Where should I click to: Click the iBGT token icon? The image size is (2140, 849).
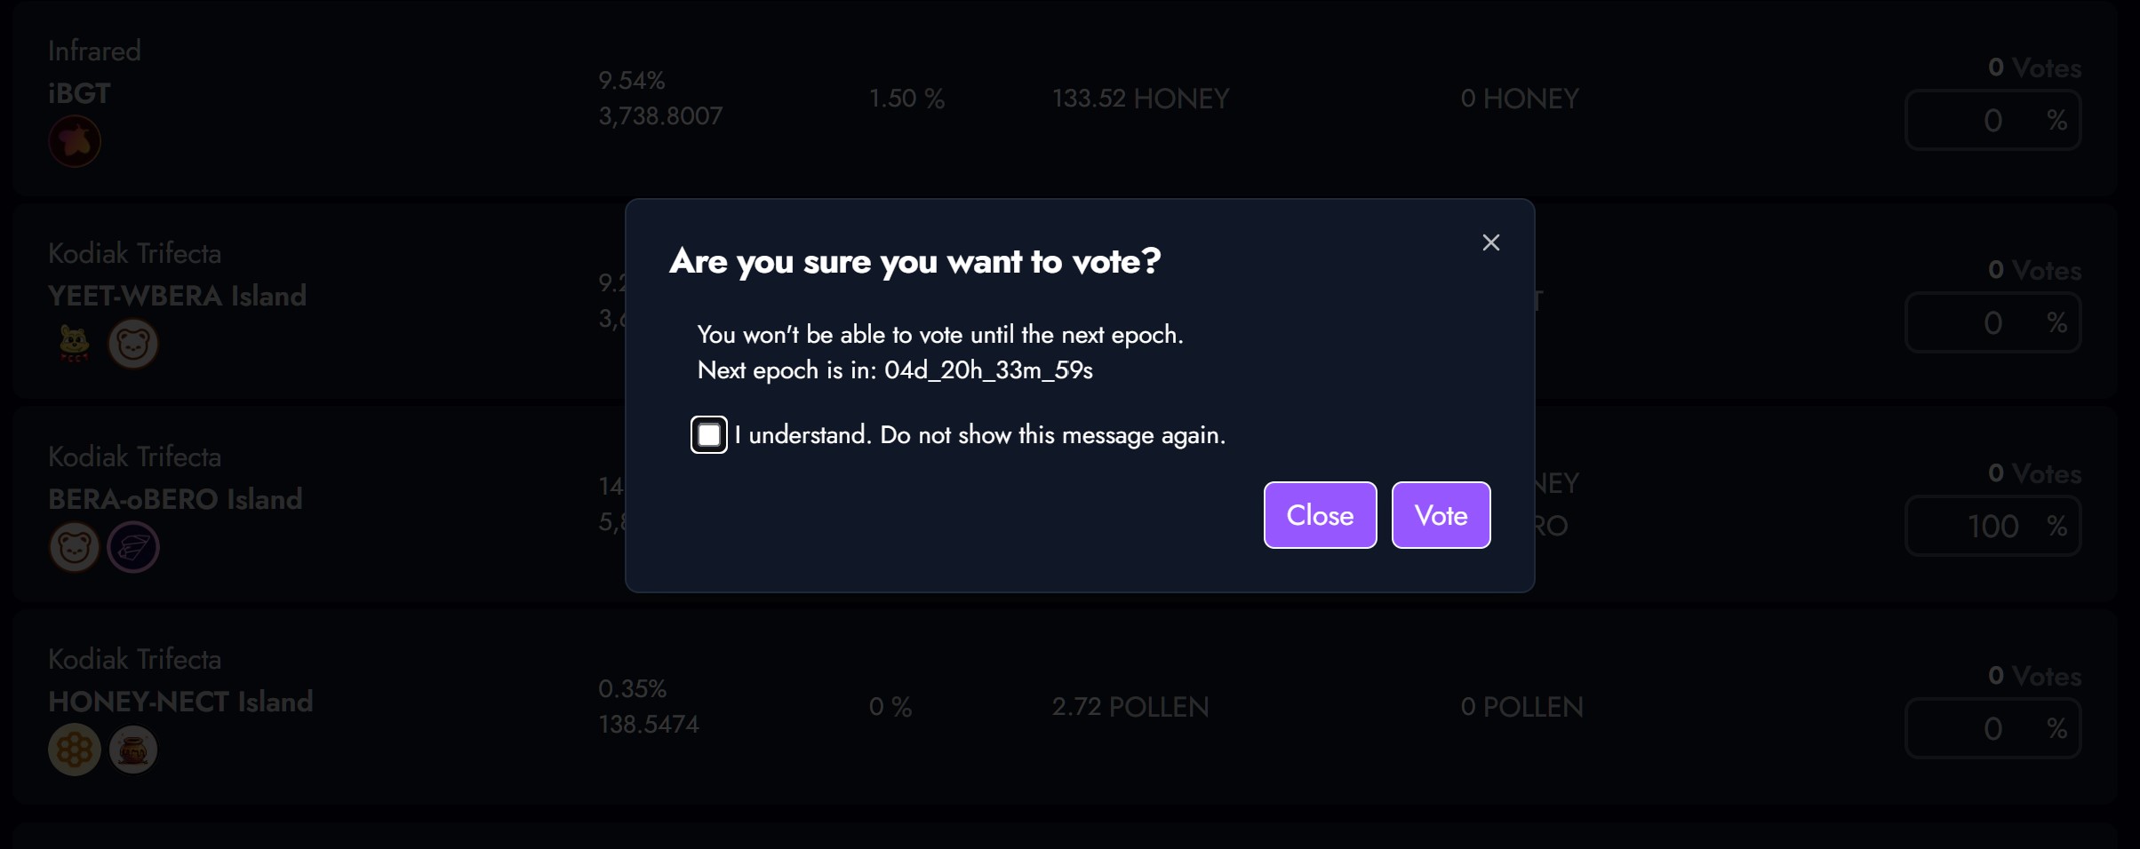point(75,141)
